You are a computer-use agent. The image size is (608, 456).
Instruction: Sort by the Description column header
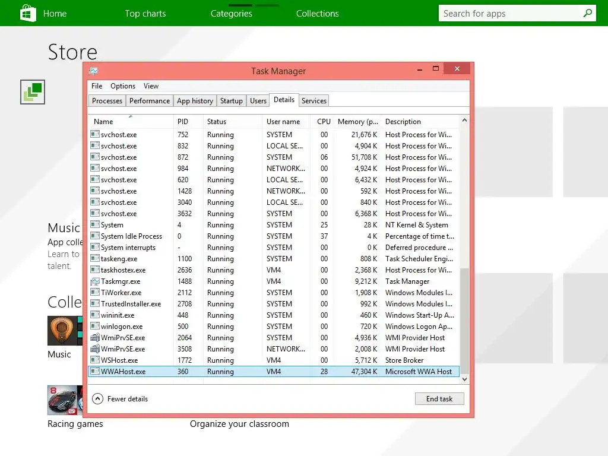(420, 121)
